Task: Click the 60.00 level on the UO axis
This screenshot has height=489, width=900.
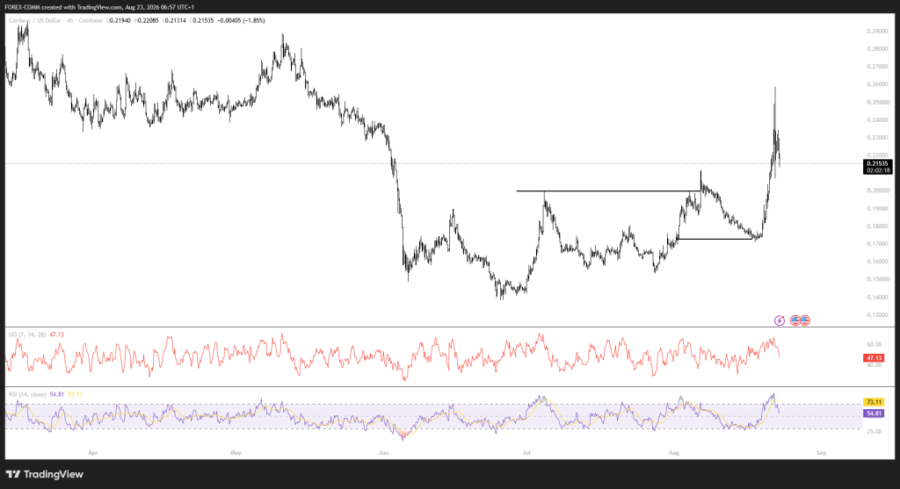Action: coord(875,344)
